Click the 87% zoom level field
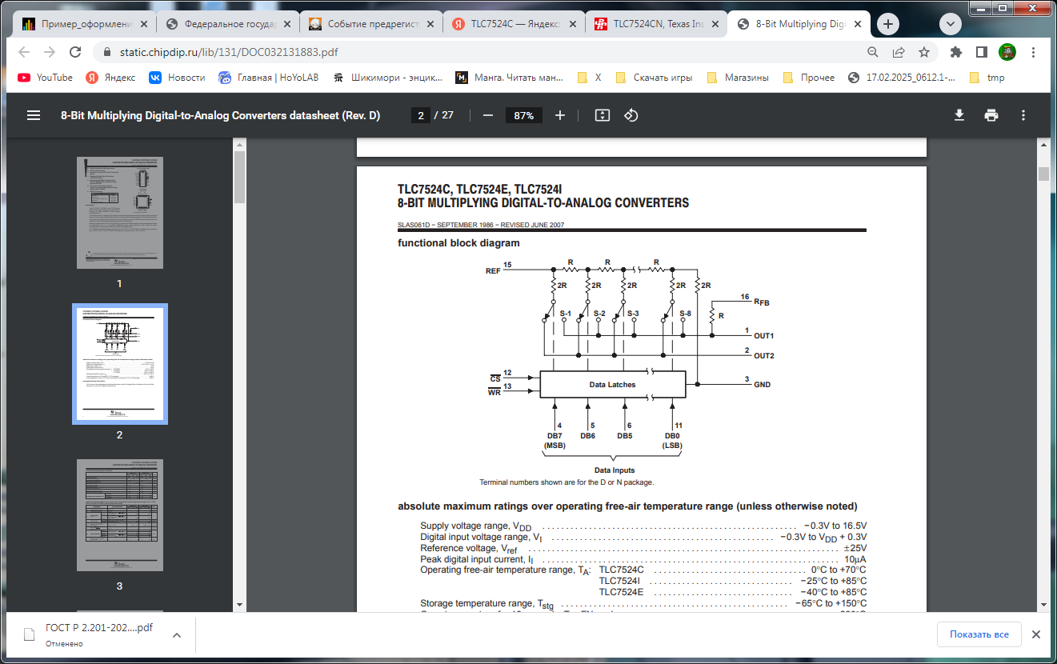Screen dimensions: 1057x664 [x=524, y=115]
